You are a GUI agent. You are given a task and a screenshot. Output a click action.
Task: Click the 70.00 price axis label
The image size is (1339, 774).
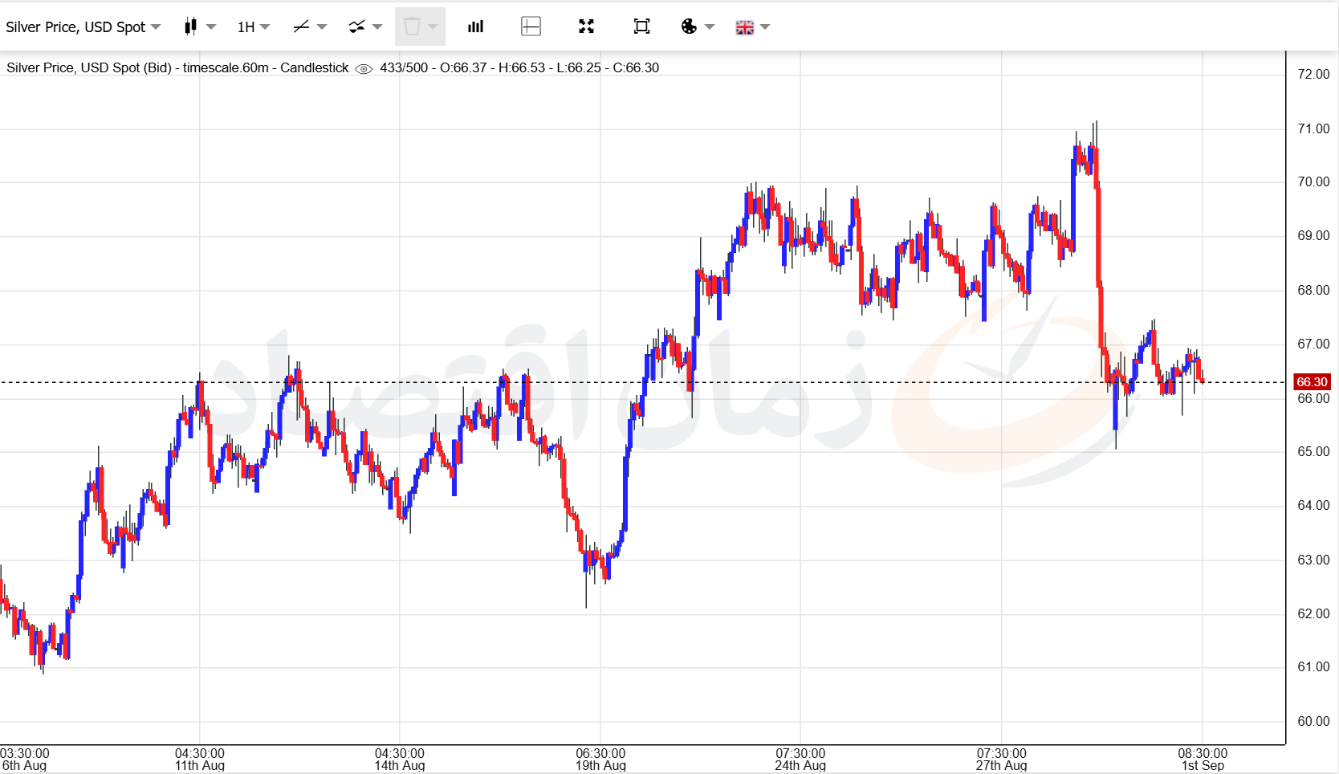click(1313, 181)
